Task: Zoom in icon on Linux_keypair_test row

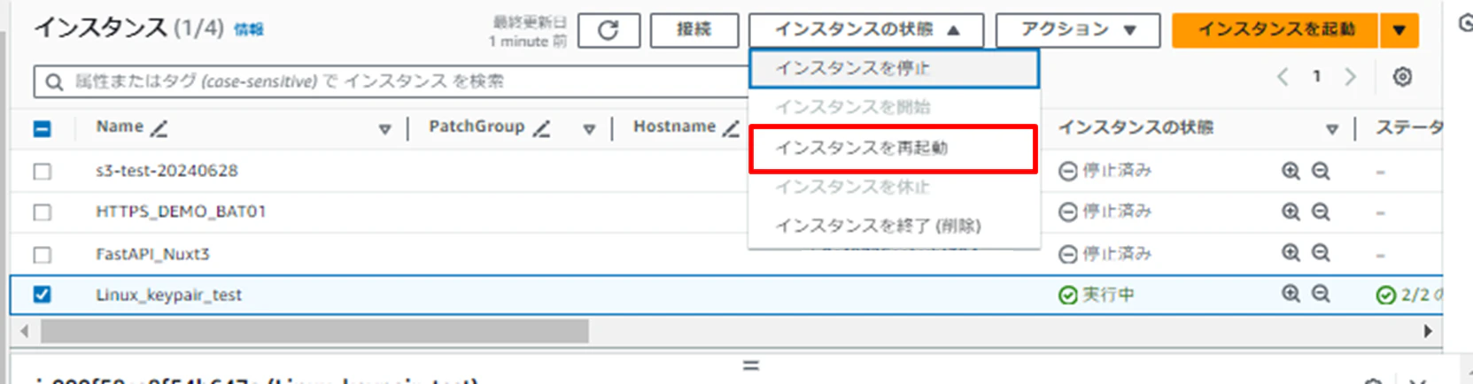Action: click(x=1291, y=294)
